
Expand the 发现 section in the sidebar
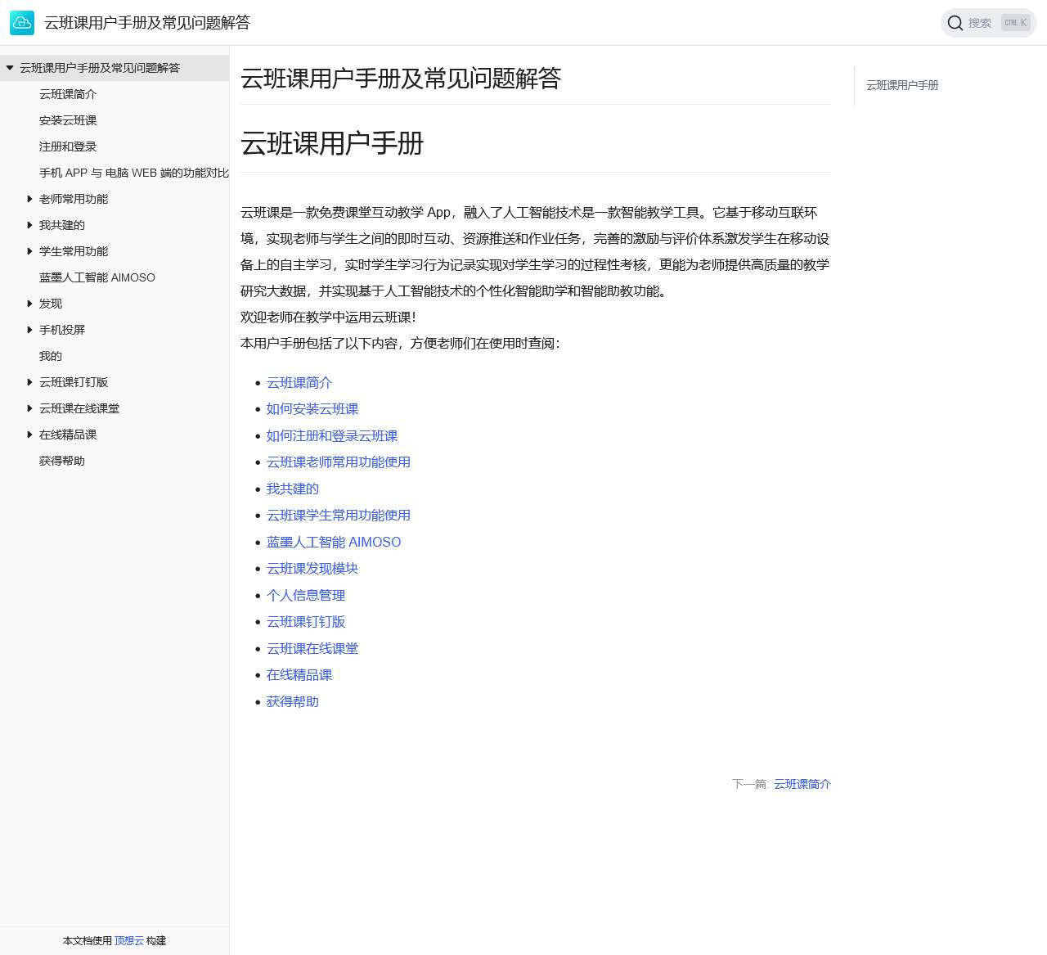[x=30, y=304]
